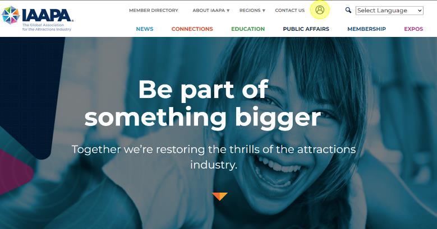Click the About IAAPA text link
437x229 pixels.
[x=209, y=10]
